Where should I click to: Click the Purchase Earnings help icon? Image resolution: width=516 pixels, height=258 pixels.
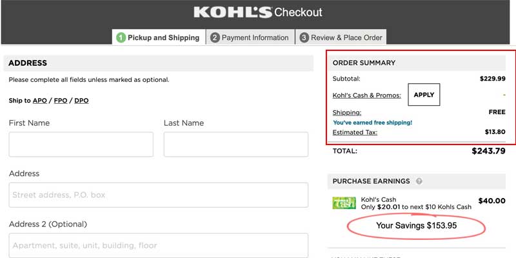tap(419, 181)
